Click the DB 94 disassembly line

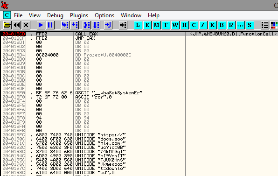pos(82,118)
